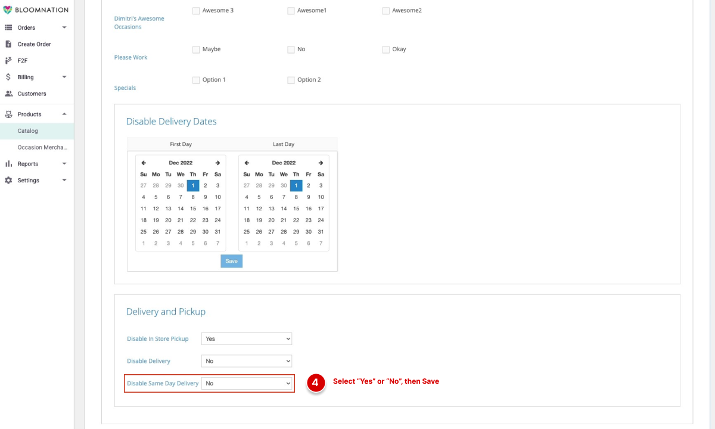Image resolution: width=715 pixels, height=429 pixels.
Task: Click the Orders list icon in sidebar
Action: 8,27
